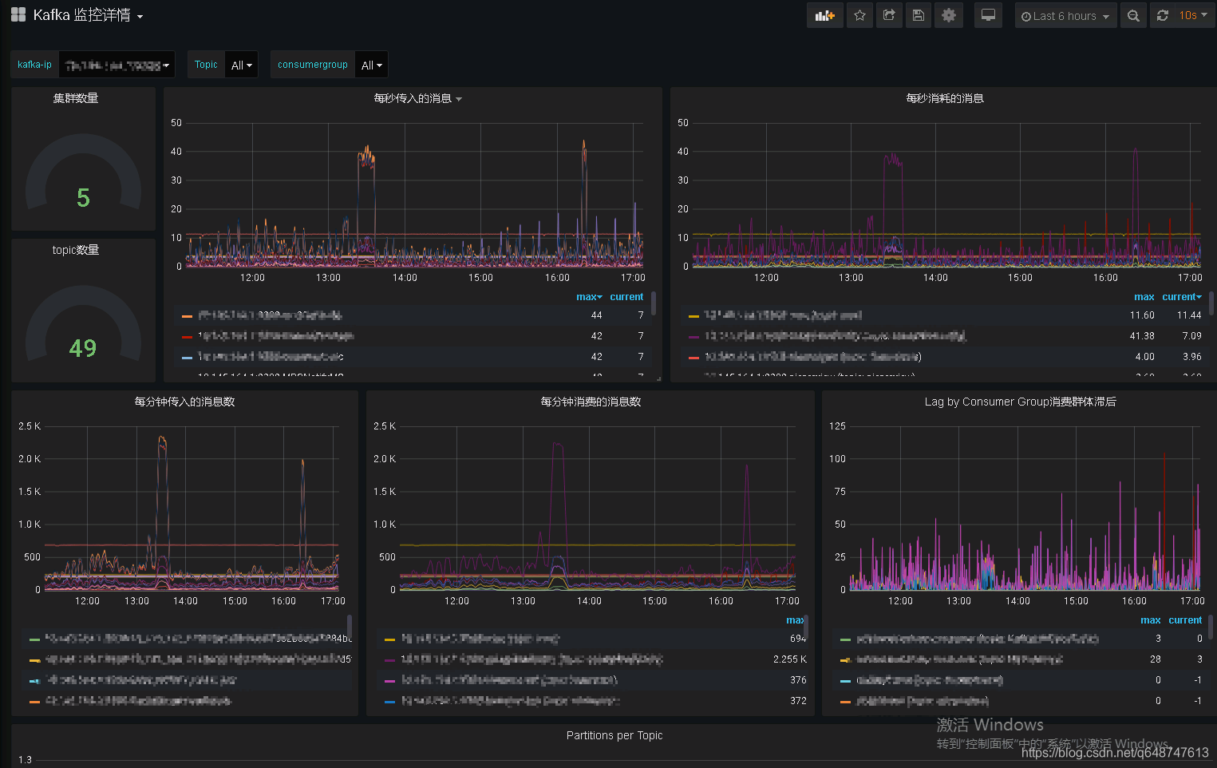Image resolution: width=1217 pixels, height=768 pixels.
Task: Open dashboard settings gear icon
Action: pyautogui.click(x=949, y=15)
